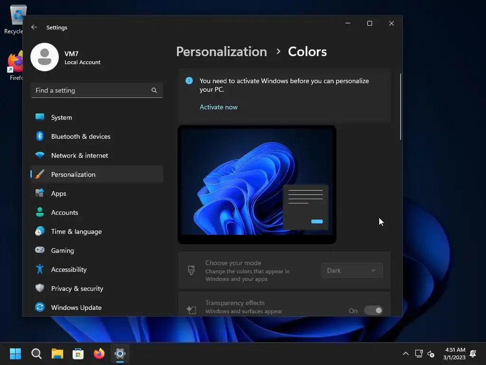This screenshot has height=365, width=486.
Task: Click the Settings gear on taskbar
Action: click(120, 354)
